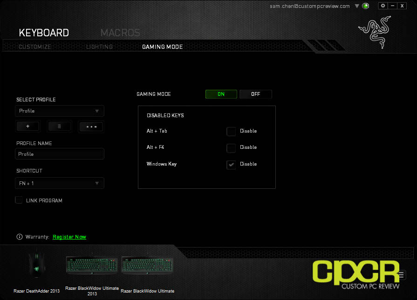Switch to the Macros main tab
This screenshot has width=417, height=300.
point(120,33)
